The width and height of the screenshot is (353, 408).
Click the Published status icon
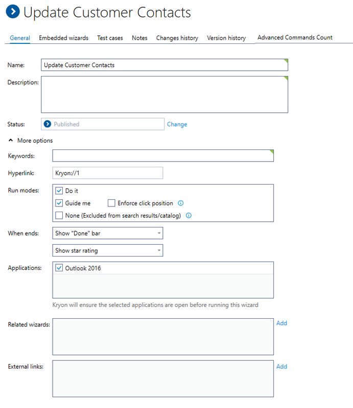[x=48, y=124]
